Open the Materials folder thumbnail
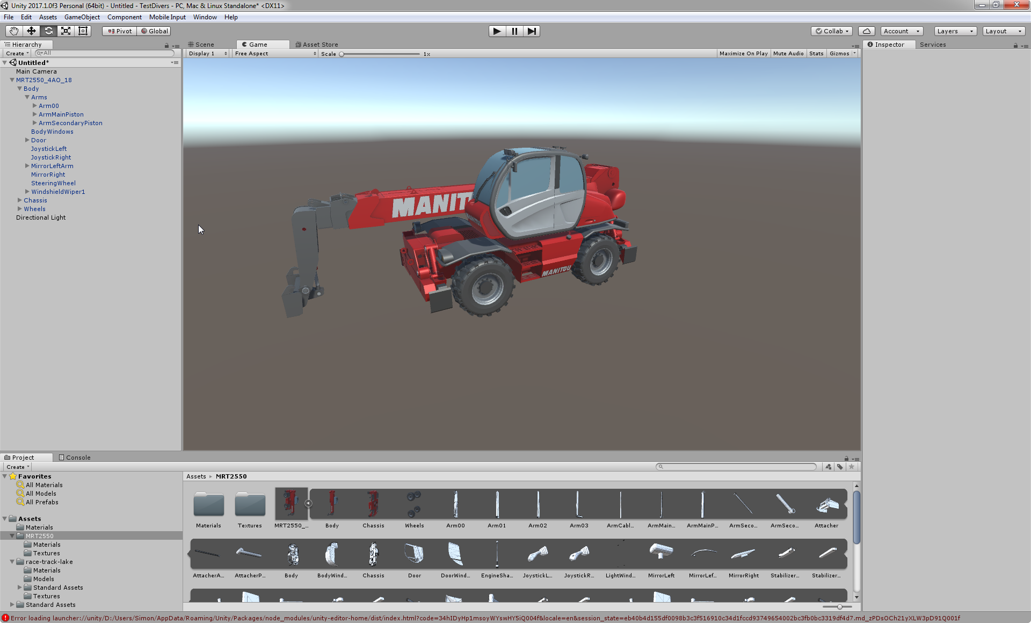Screen dimensions: 1031x623 [x=208, y=505]
